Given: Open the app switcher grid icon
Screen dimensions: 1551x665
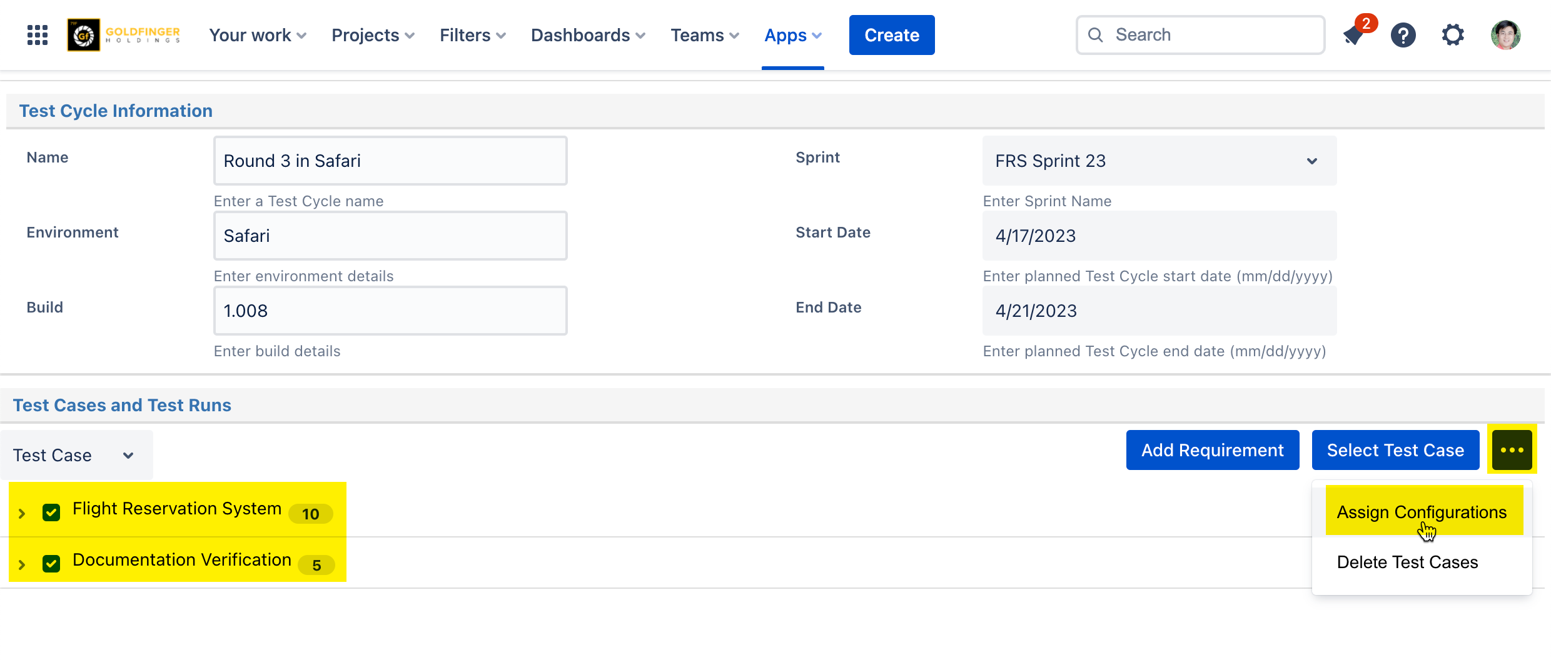Looking at the screenshot, I should click(x=38, y=35).
